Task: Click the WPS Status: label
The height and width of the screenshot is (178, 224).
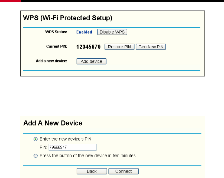Action: 56,32
